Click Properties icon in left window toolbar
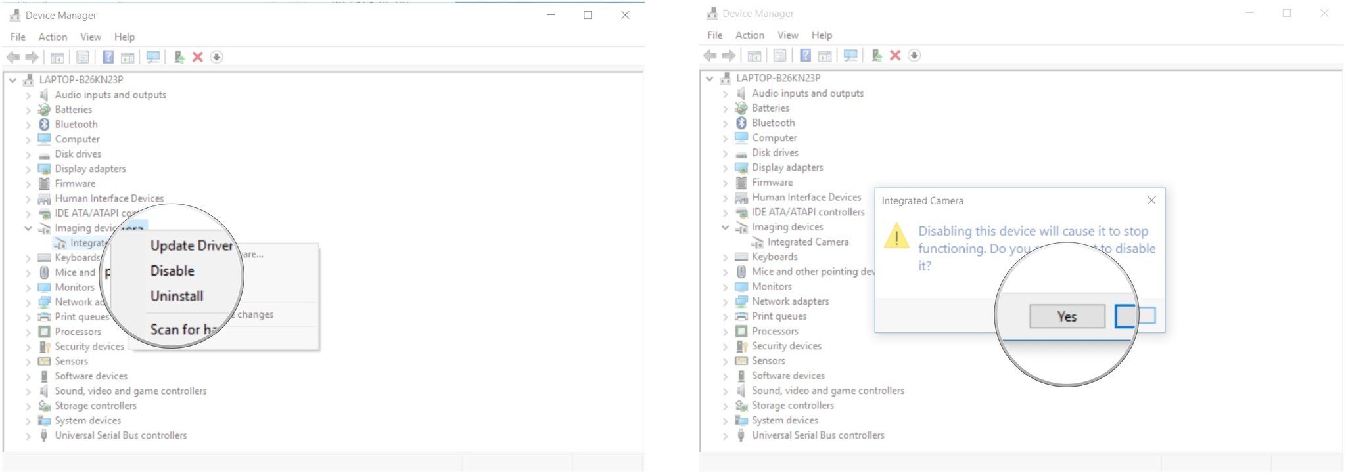Viewport: 1346px width, 474px height. tap(82, 57)
